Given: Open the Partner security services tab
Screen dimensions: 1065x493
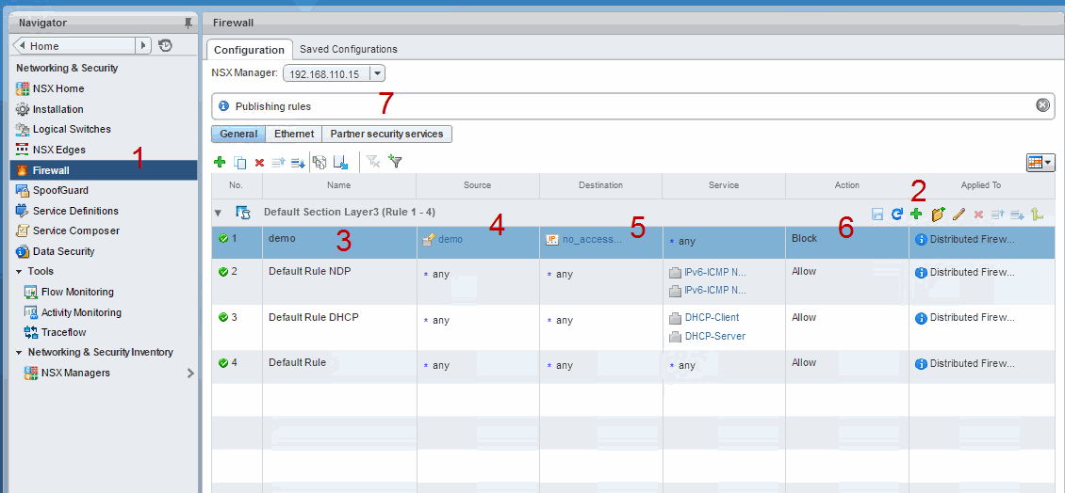Looking at the screenshot, I should coord(386,135).
